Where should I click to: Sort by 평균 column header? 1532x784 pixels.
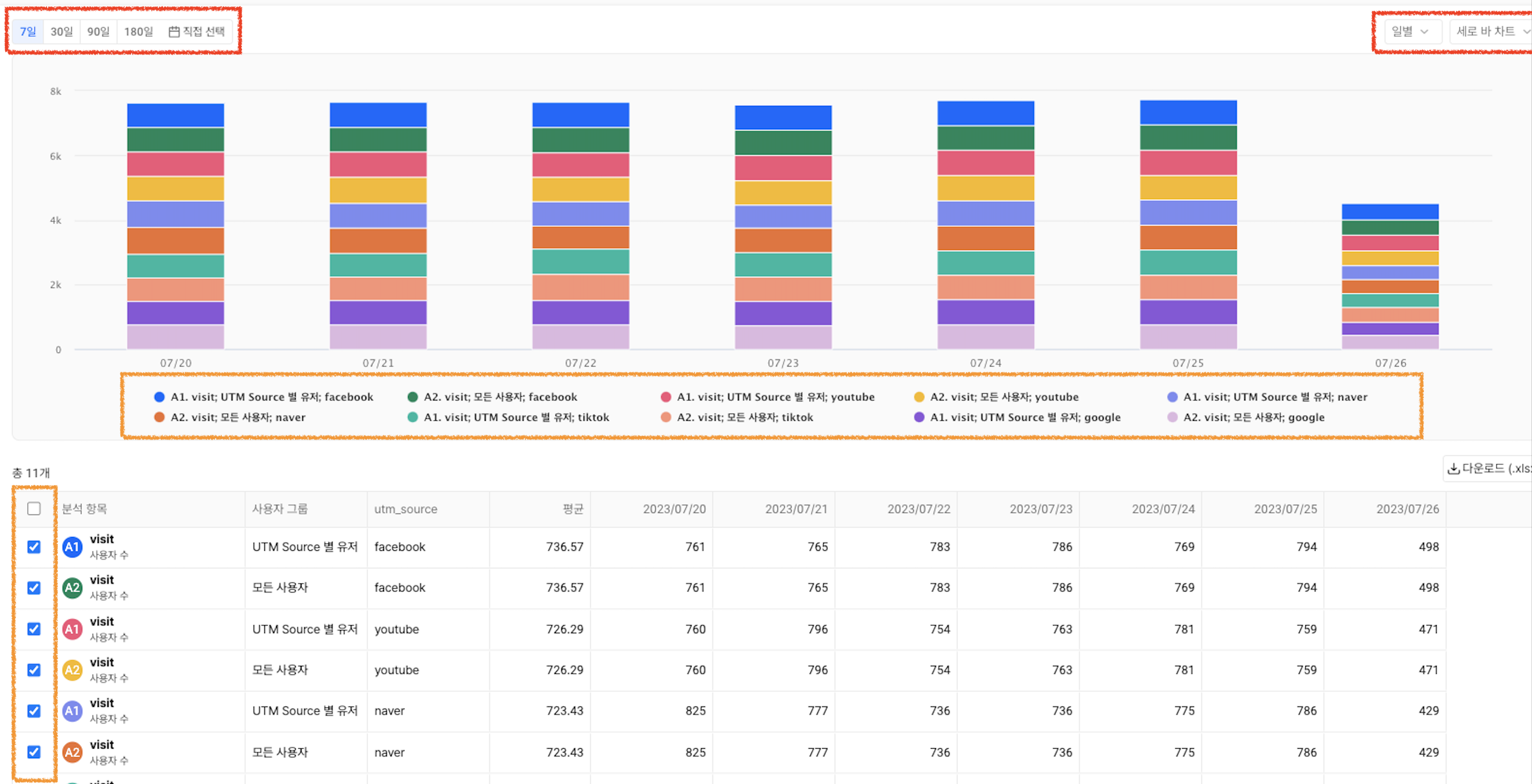coord(573,509)
